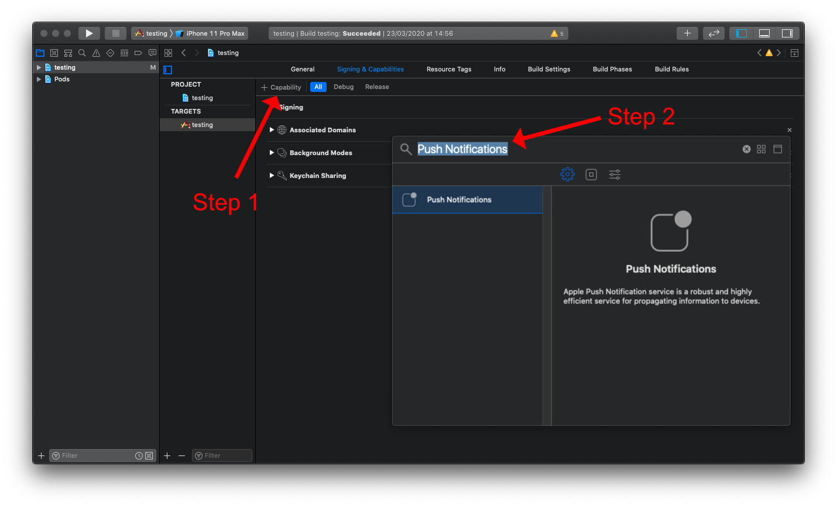Image resolution: width=837 pixels, height=507 pixels.
Task: Open the Project navigator folder icon
Action: pyautogui.click(x=40, y=53)
